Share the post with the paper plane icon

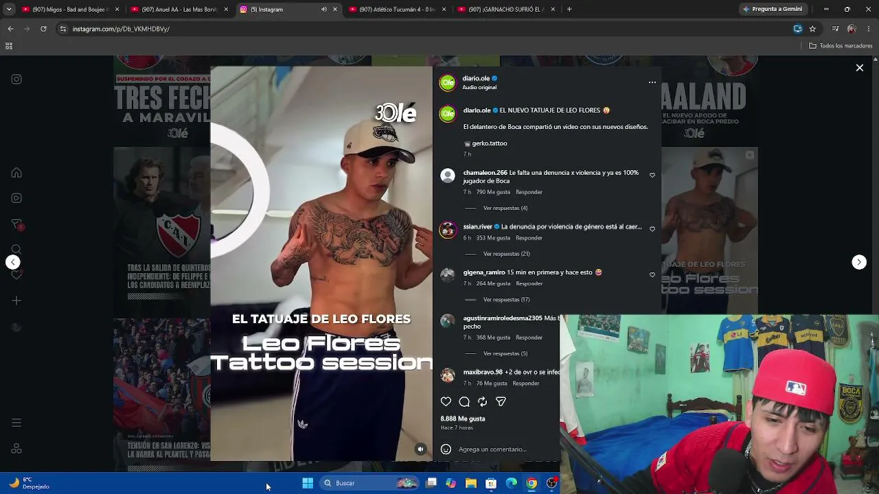point(501,402)
